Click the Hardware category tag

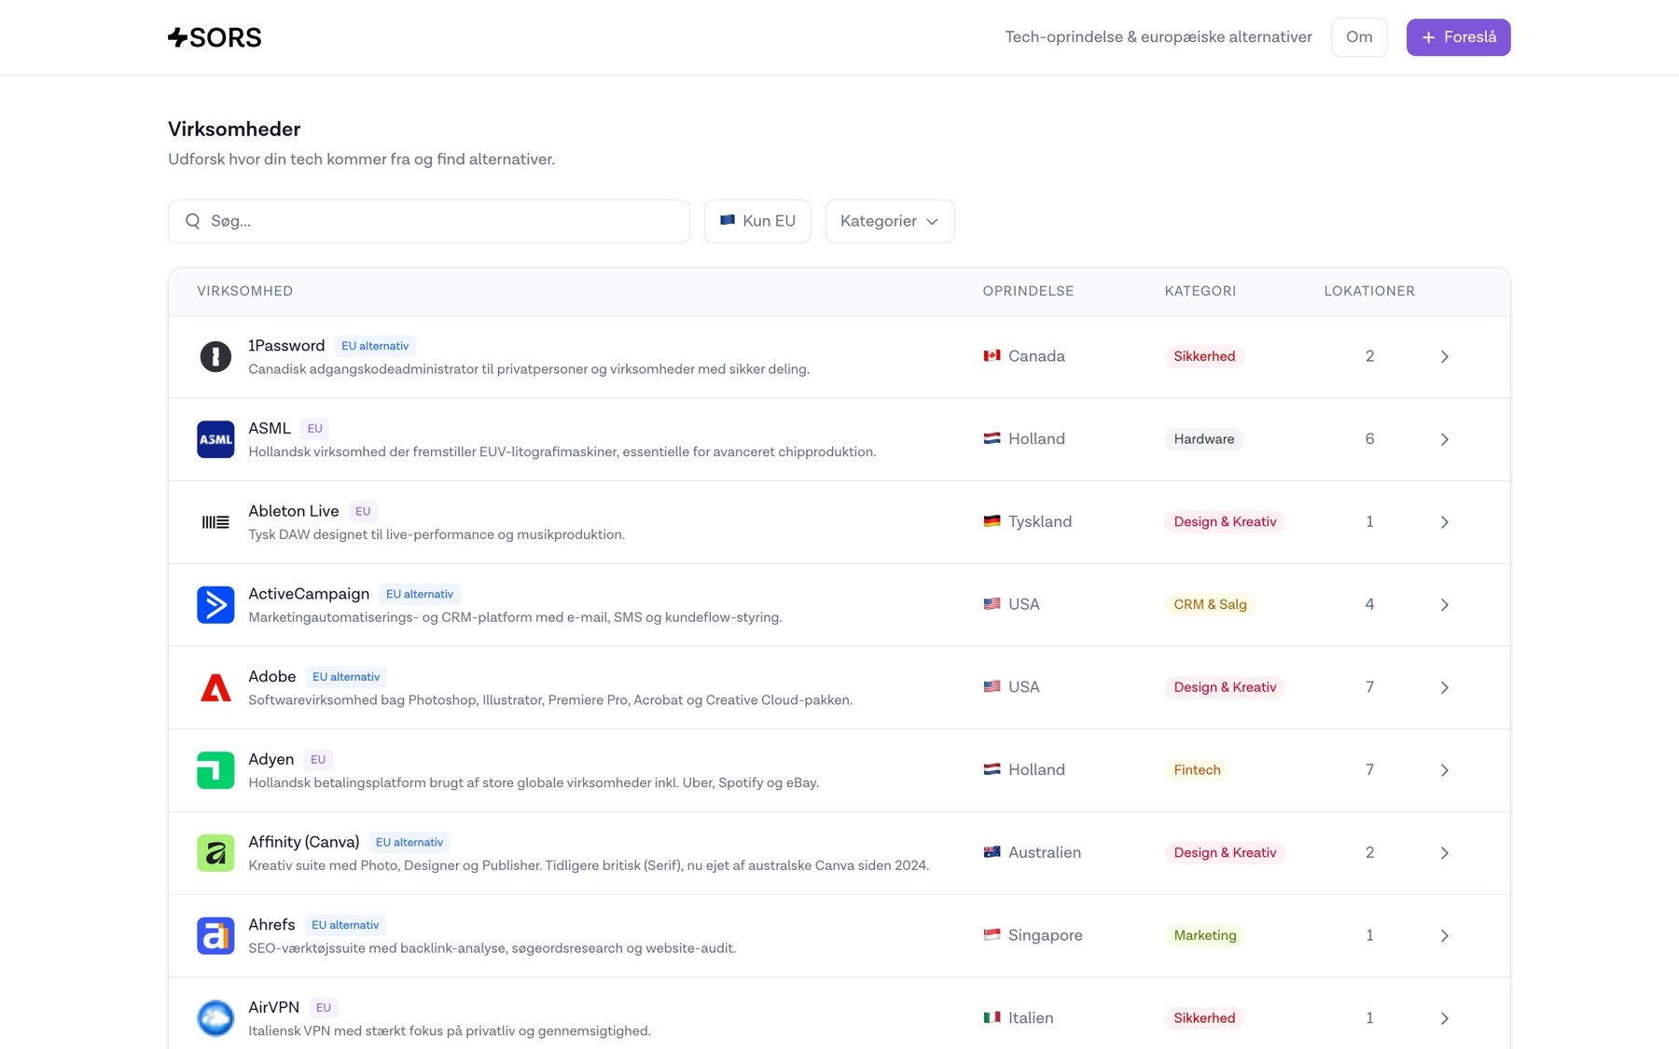click(1204, 439)
